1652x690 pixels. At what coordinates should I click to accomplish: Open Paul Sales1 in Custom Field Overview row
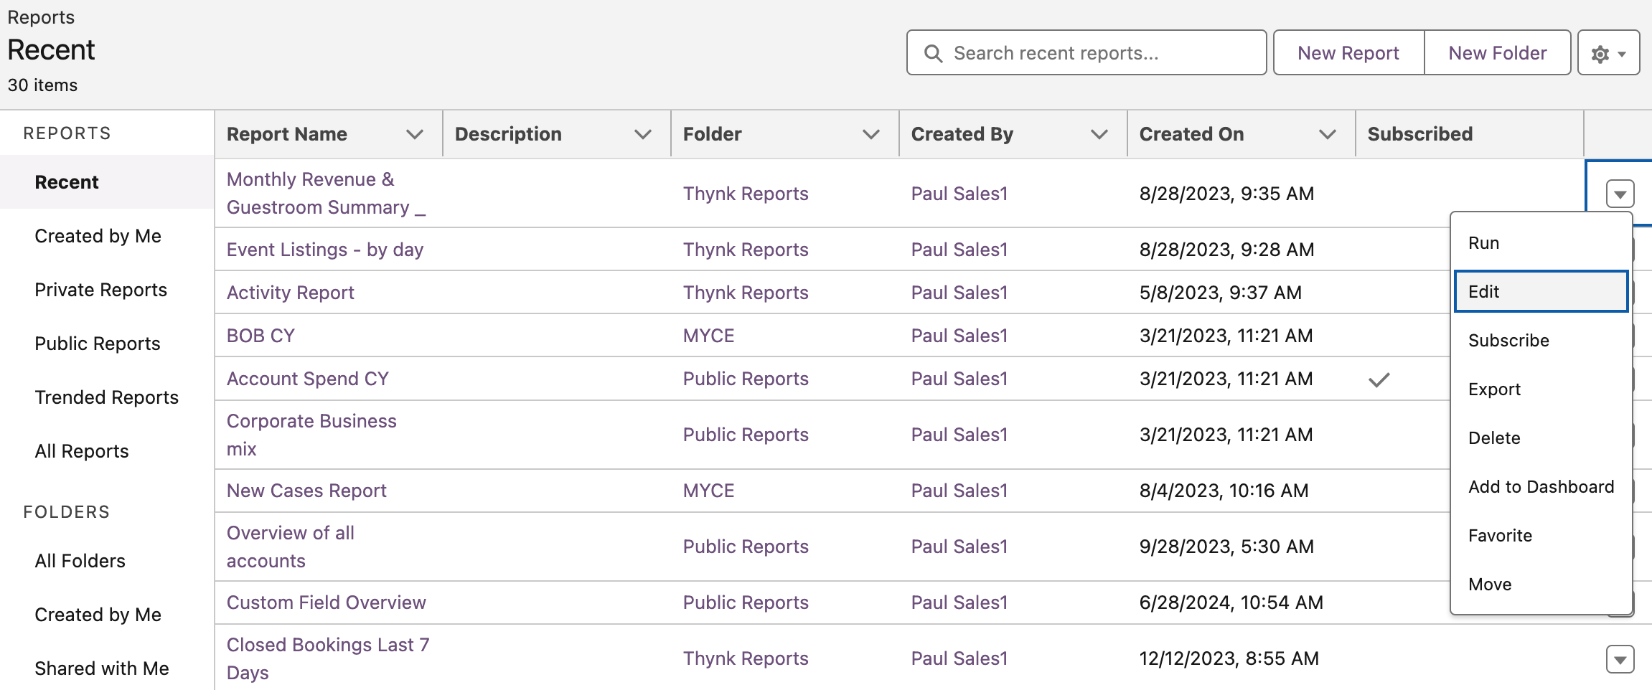pos(959,602)
